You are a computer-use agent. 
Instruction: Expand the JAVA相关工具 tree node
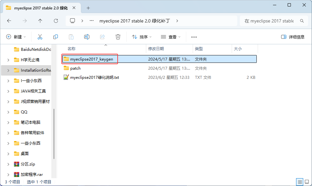(8, 91)
